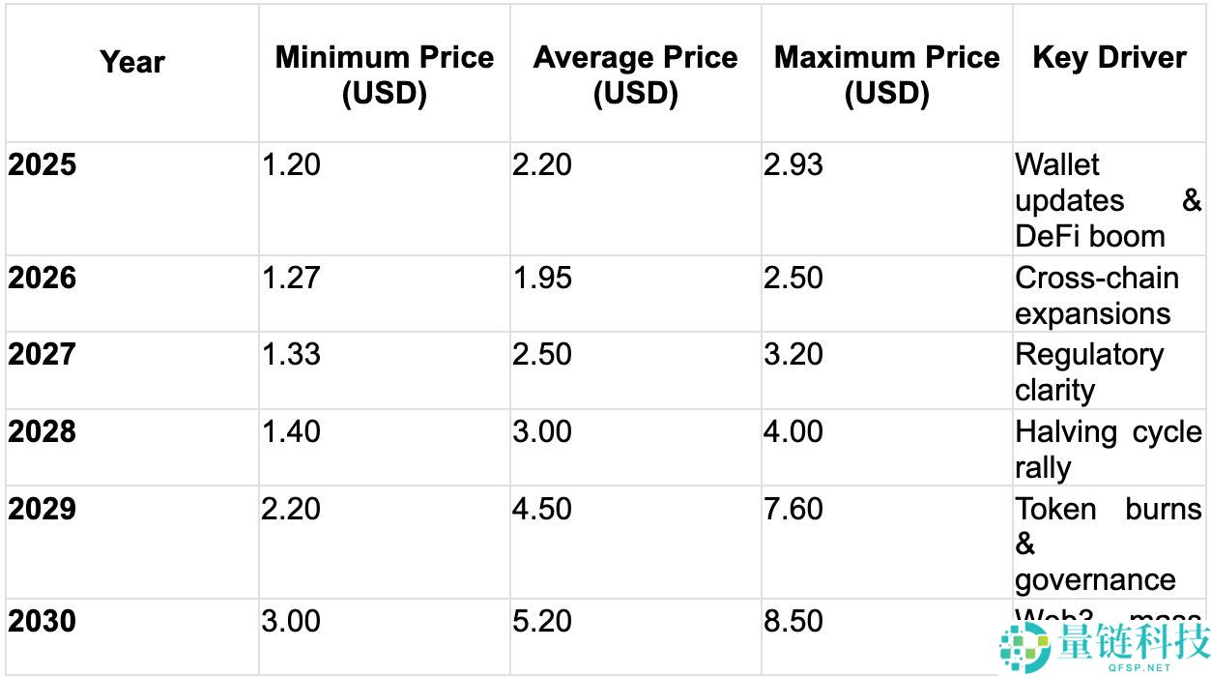1211x678 pixels.
Task: Select the 2025 year row label
Action: [43, 165]
